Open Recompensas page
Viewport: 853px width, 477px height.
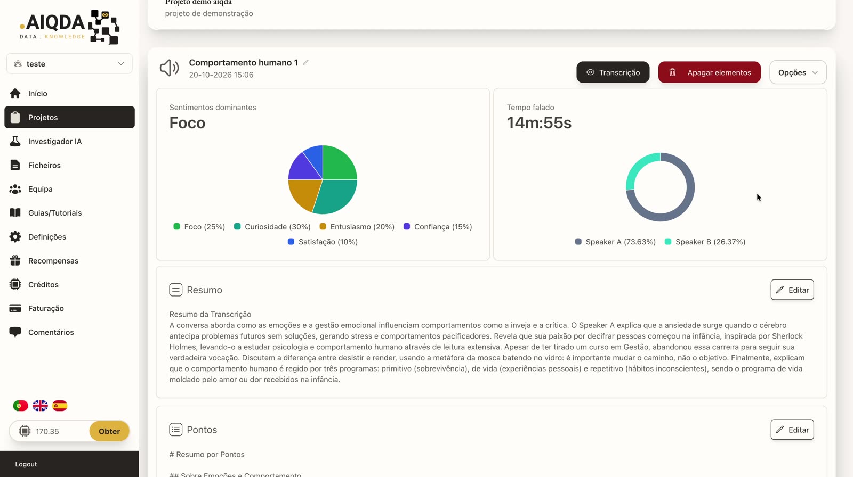(69, 261)
